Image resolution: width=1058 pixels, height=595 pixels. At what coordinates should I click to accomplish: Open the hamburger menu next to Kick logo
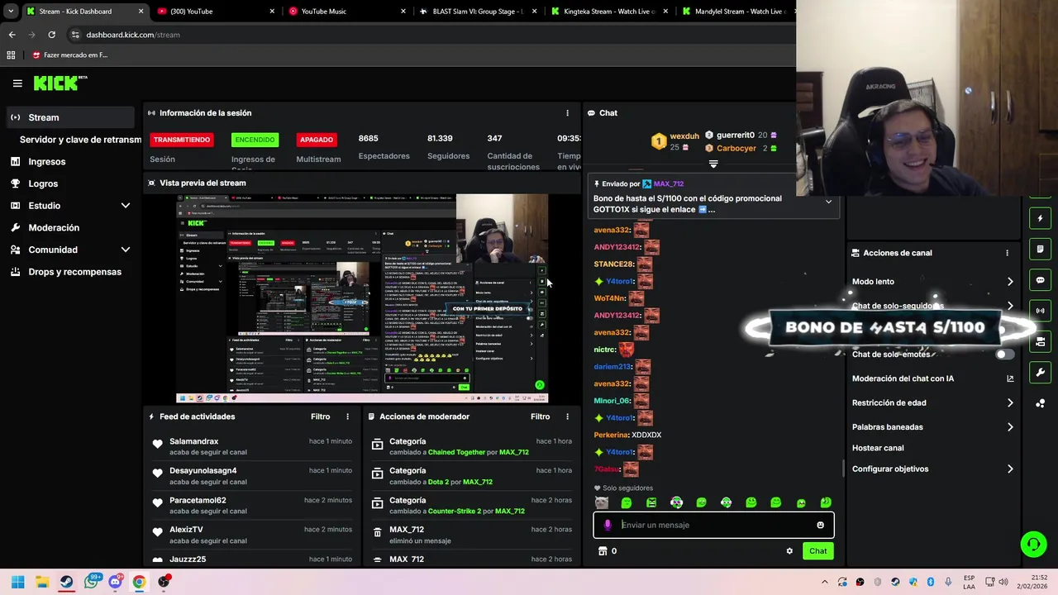point(17,83)
